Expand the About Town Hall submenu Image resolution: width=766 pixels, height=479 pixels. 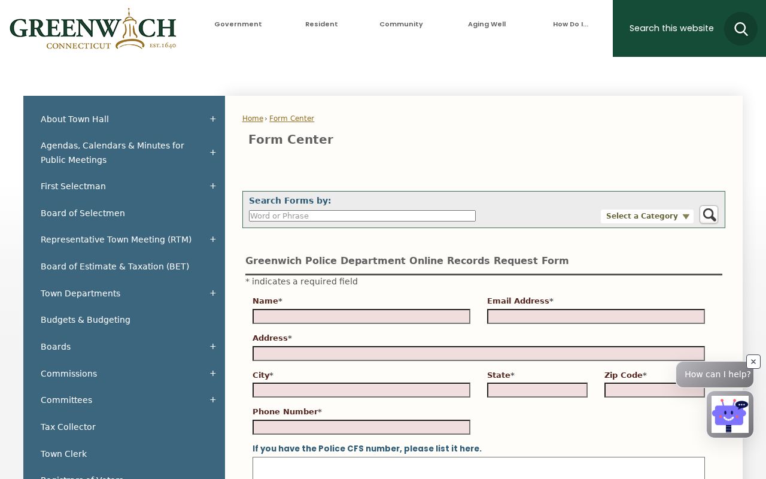point(212,119)
